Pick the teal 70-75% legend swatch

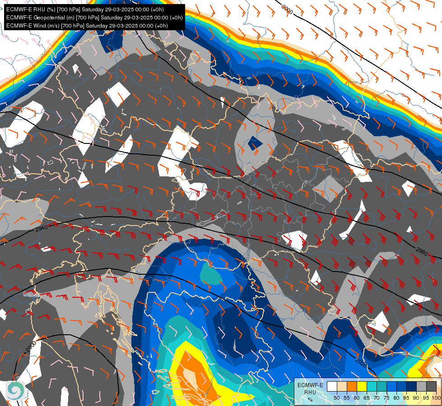tap(382, 387)
